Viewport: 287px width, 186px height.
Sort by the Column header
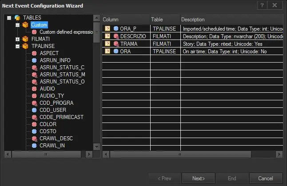(125, 20)
